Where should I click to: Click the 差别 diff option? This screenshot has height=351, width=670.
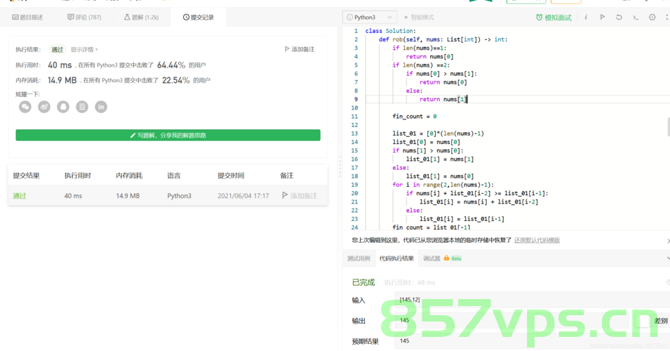coord(661,321)
